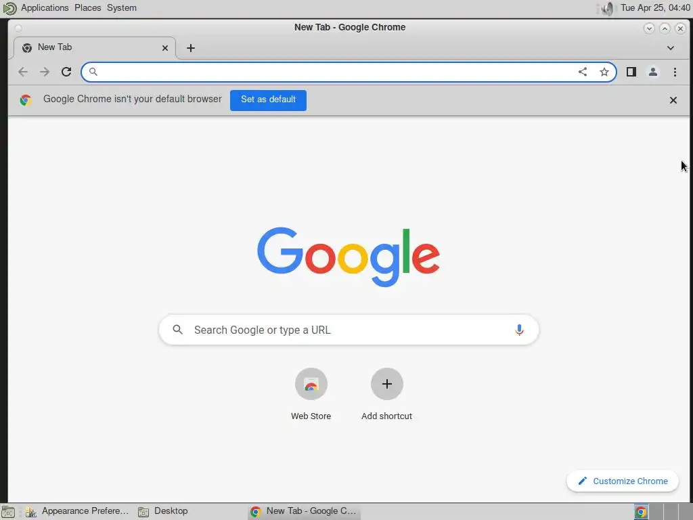
Task: Bookmark this tab with the star icon
Action: tap(604, 72)
